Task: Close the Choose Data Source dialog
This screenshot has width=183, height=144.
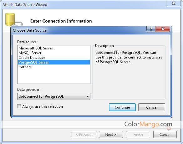Action: point(163,29)
